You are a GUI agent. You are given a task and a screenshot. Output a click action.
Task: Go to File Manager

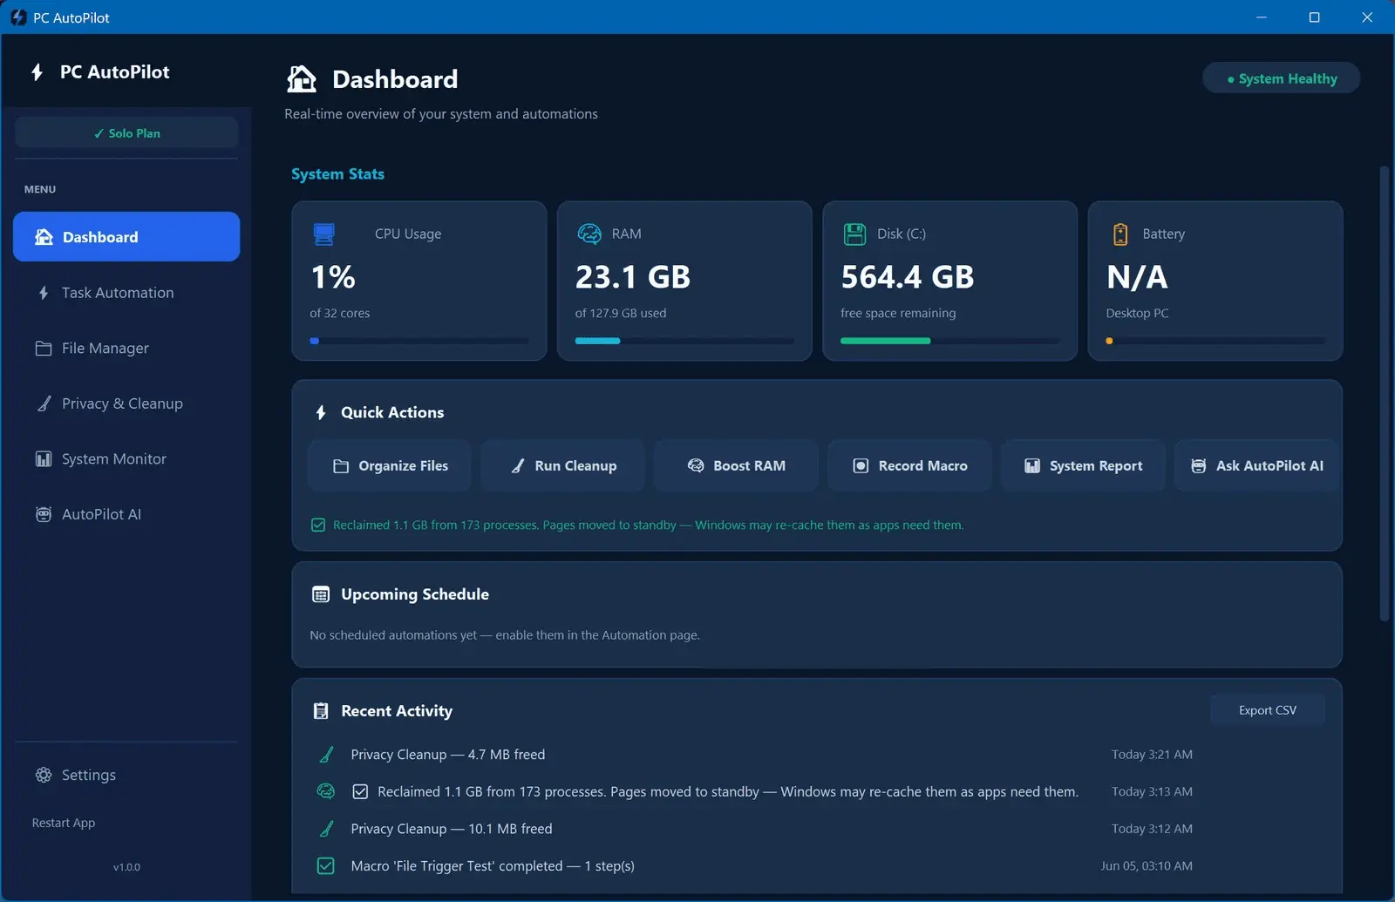[126, 348]
